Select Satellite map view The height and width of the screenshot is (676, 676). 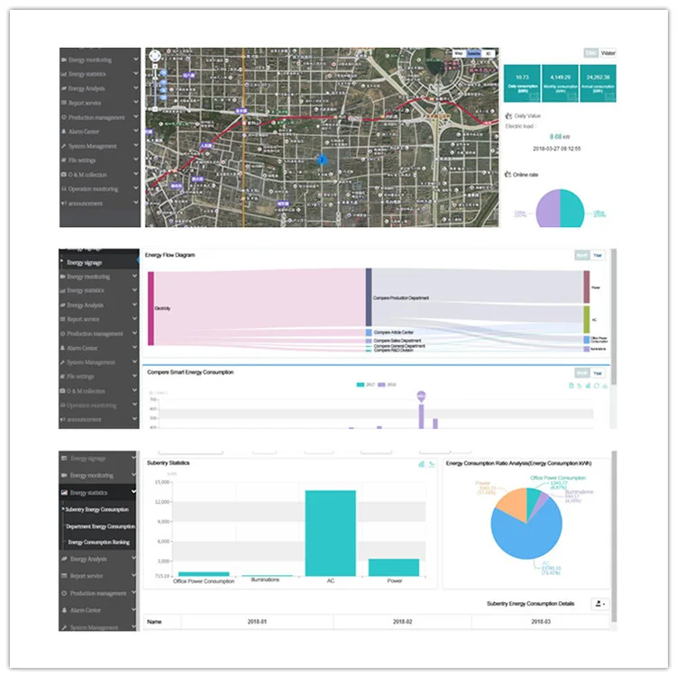tap(473, 53)
